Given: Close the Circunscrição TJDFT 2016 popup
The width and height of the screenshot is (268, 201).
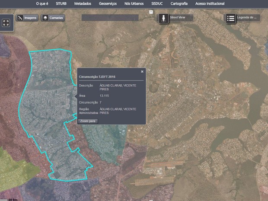Looking at the screenshot, I should (x=142, y=71).
